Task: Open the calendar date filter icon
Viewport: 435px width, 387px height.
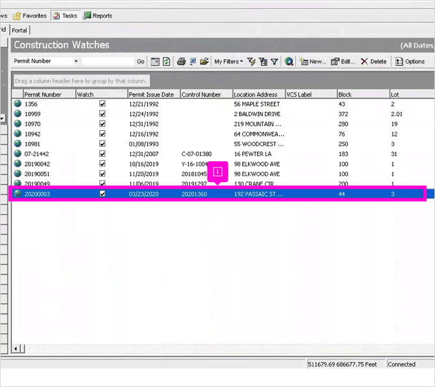Action: tap(155, 61)
